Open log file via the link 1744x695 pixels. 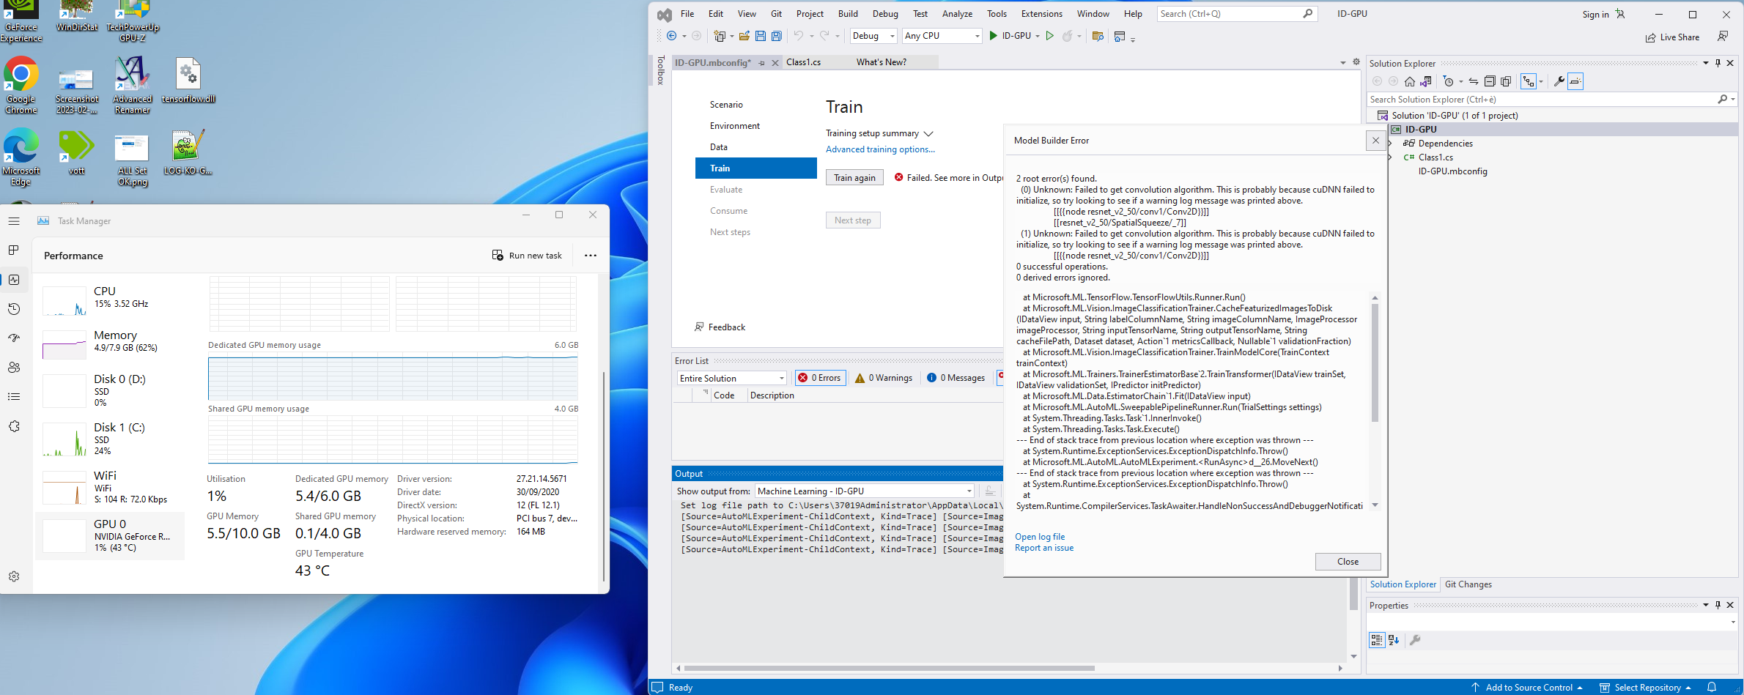(1040, 536)
